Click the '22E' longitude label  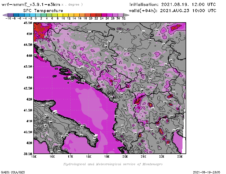(162, 157)
